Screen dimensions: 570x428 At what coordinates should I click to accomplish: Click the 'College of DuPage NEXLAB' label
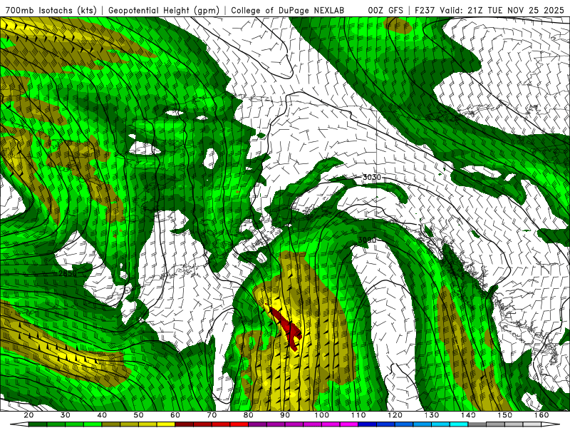click(x=288, y=10)
